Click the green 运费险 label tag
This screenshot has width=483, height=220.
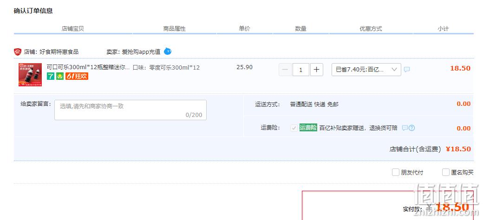click(308, 127)
